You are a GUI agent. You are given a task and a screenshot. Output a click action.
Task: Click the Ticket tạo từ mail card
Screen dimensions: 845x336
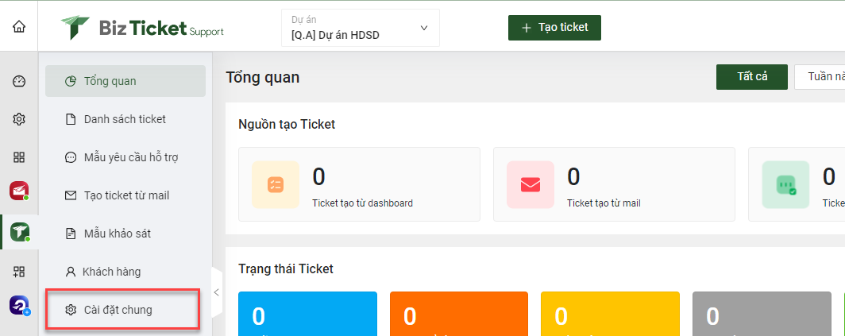coord(614,184)
